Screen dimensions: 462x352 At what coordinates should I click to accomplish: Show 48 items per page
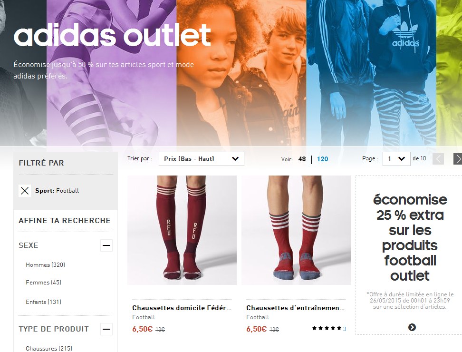[302, 159]
